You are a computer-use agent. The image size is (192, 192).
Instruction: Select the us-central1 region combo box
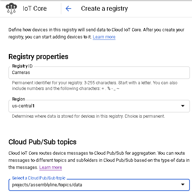coord(99,106)
